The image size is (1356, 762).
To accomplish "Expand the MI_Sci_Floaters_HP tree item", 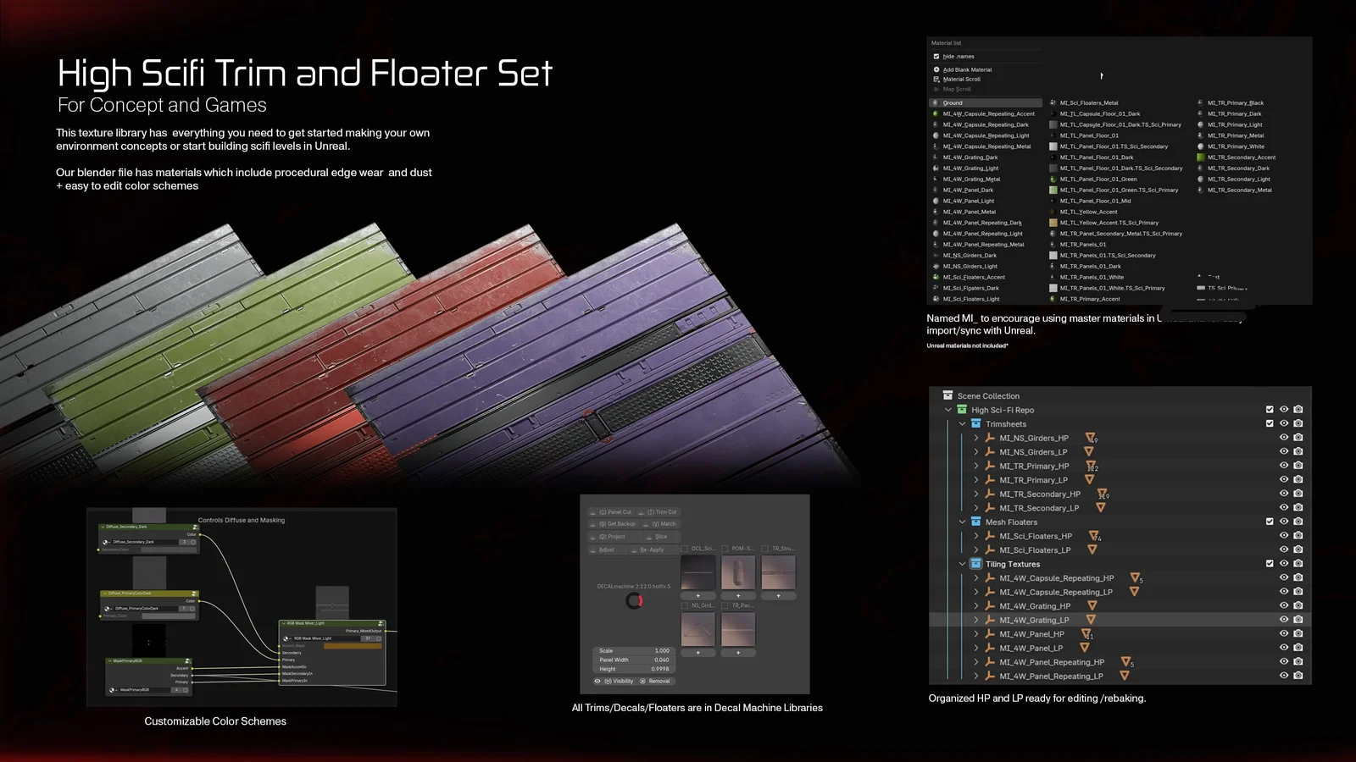I will point(976,536).
